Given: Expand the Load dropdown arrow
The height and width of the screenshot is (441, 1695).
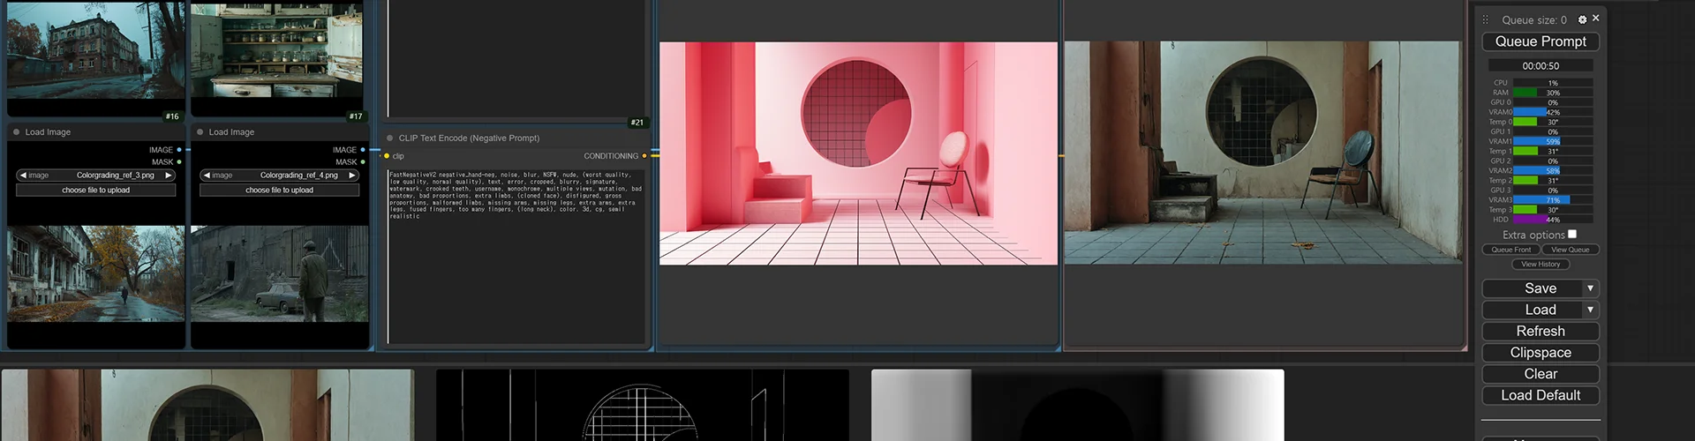Looking at the screenshot, I should pos(1590,310).
